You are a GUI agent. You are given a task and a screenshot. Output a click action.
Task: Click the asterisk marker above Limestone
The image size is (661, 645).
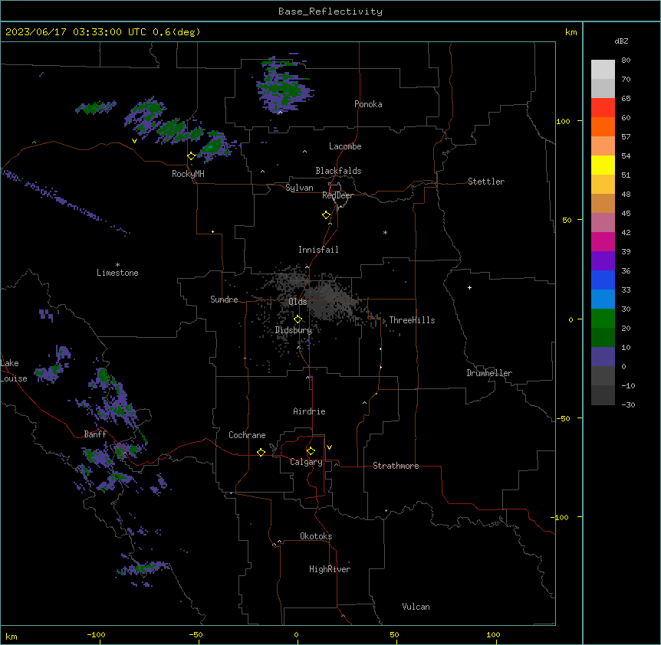117,265
